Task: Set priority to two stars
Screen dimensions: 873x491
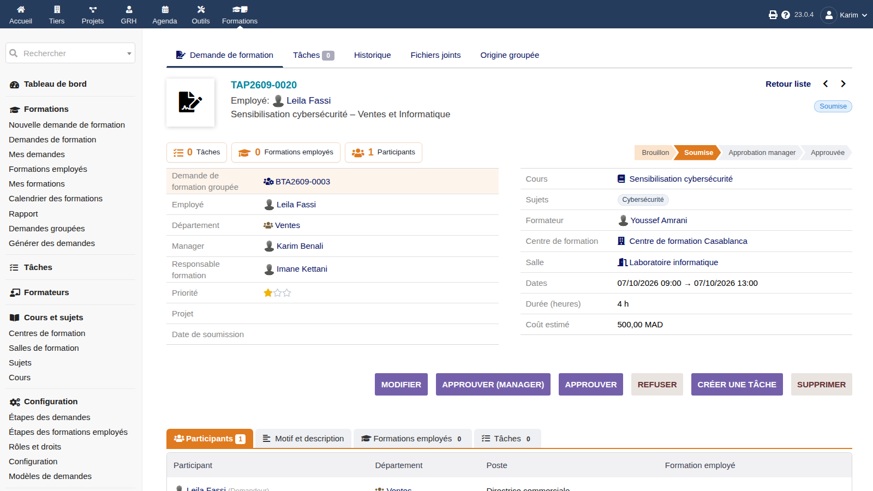Action: click(x=277, y=293)
